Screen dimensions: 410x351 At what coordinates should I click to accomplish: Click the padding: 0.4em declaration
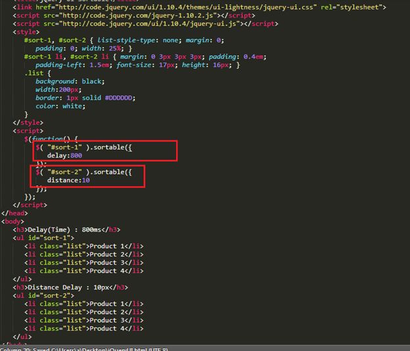coord(237,56)
